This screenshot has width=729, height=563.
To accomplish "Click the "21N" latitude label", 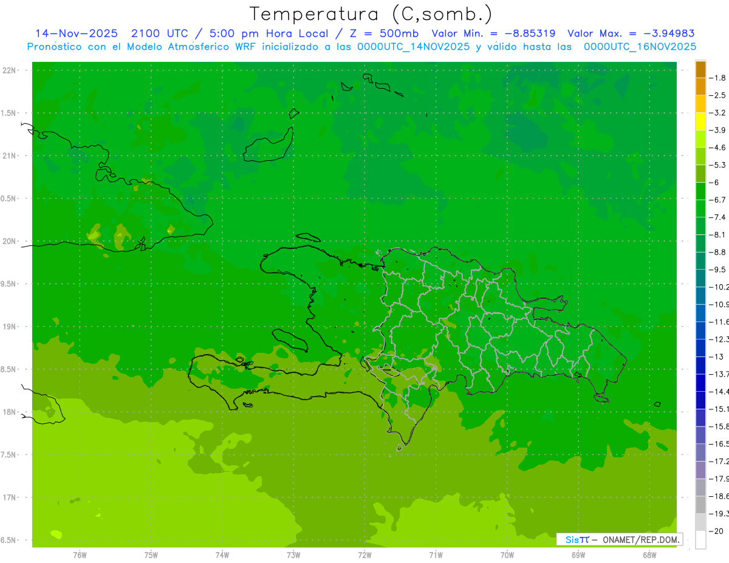I will (x=9, y=155).
